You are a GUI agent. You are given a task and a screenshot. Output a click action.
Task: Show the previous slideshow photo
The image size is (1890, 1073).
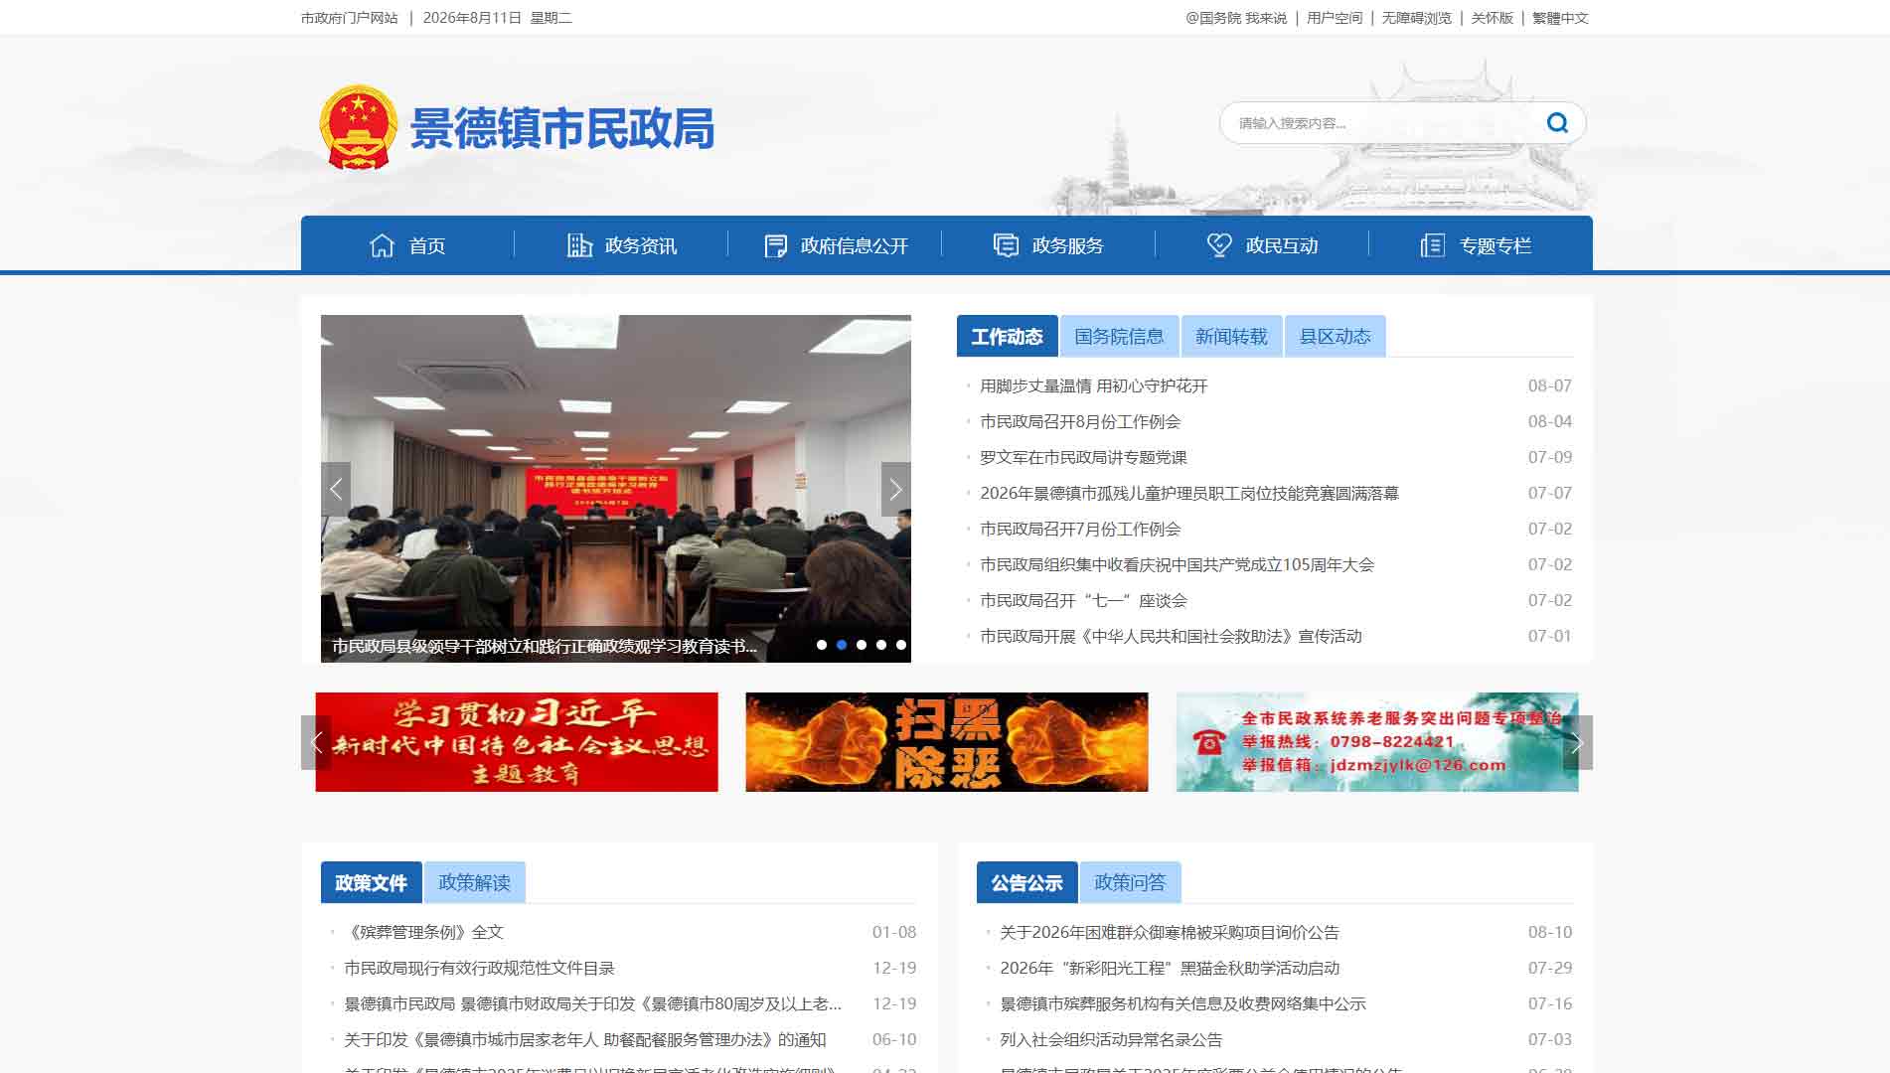(336, 489)
